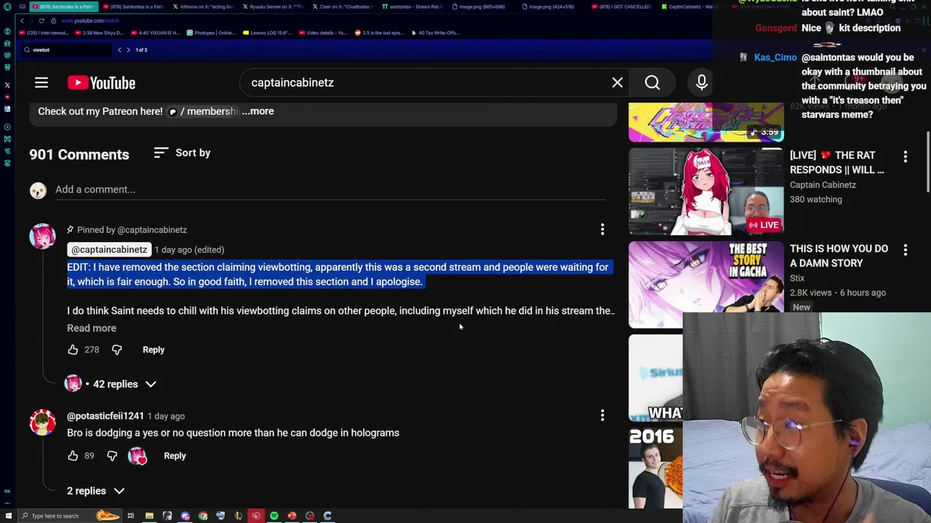Open Task View on the taskbar
This screenshot has height=523, width=931.
tap(131, 516)
